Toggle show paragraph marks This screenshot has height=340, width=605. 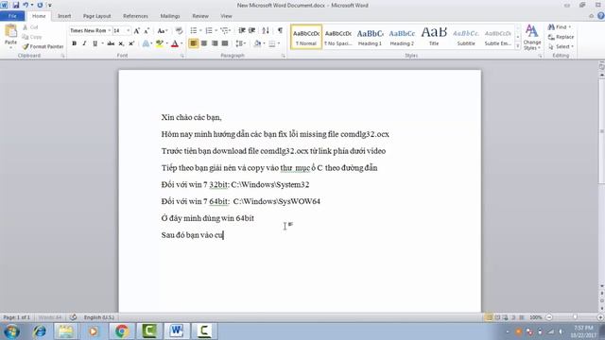pyautogui.click(x=280, y=30)
